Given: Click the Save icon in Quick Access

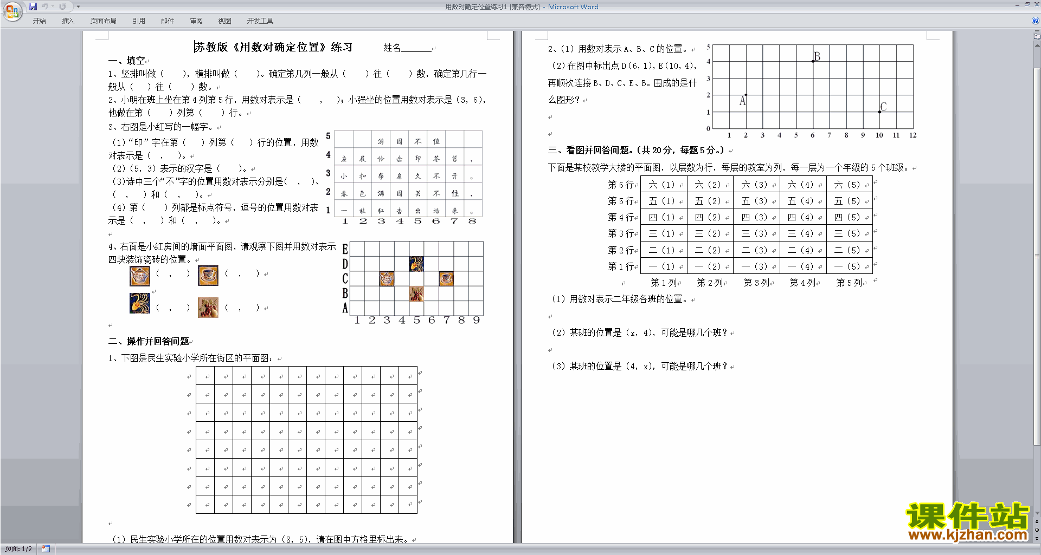Looking at the screenshot, I should click(x=34, y=6).
